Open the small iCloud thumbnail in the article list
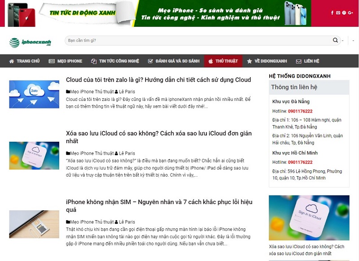The image size is (359, 261). click(x=34, y=156)
